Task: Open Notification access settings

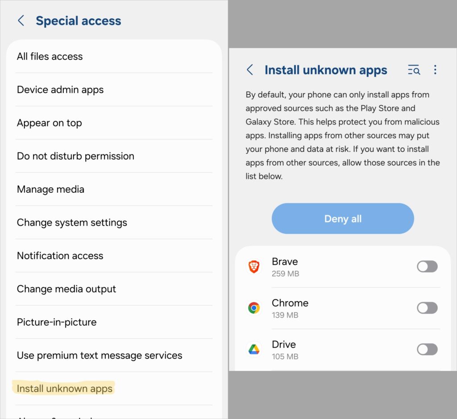Action: tap(60, 255)
